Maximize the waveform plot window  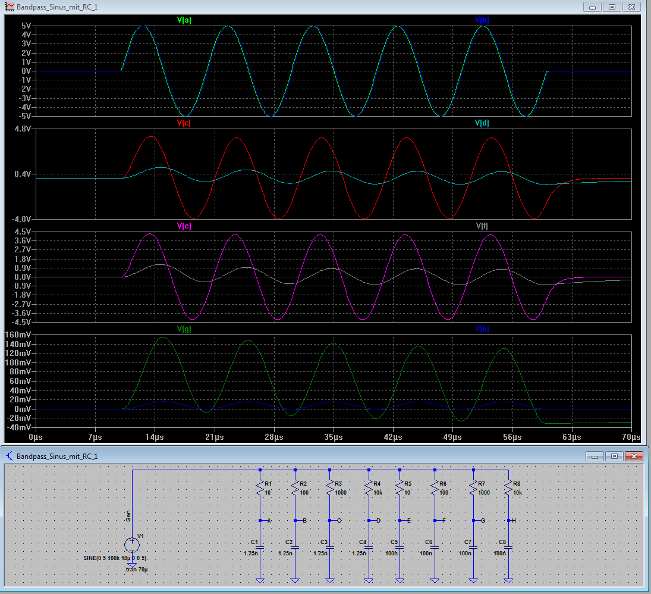click(612, 7)
